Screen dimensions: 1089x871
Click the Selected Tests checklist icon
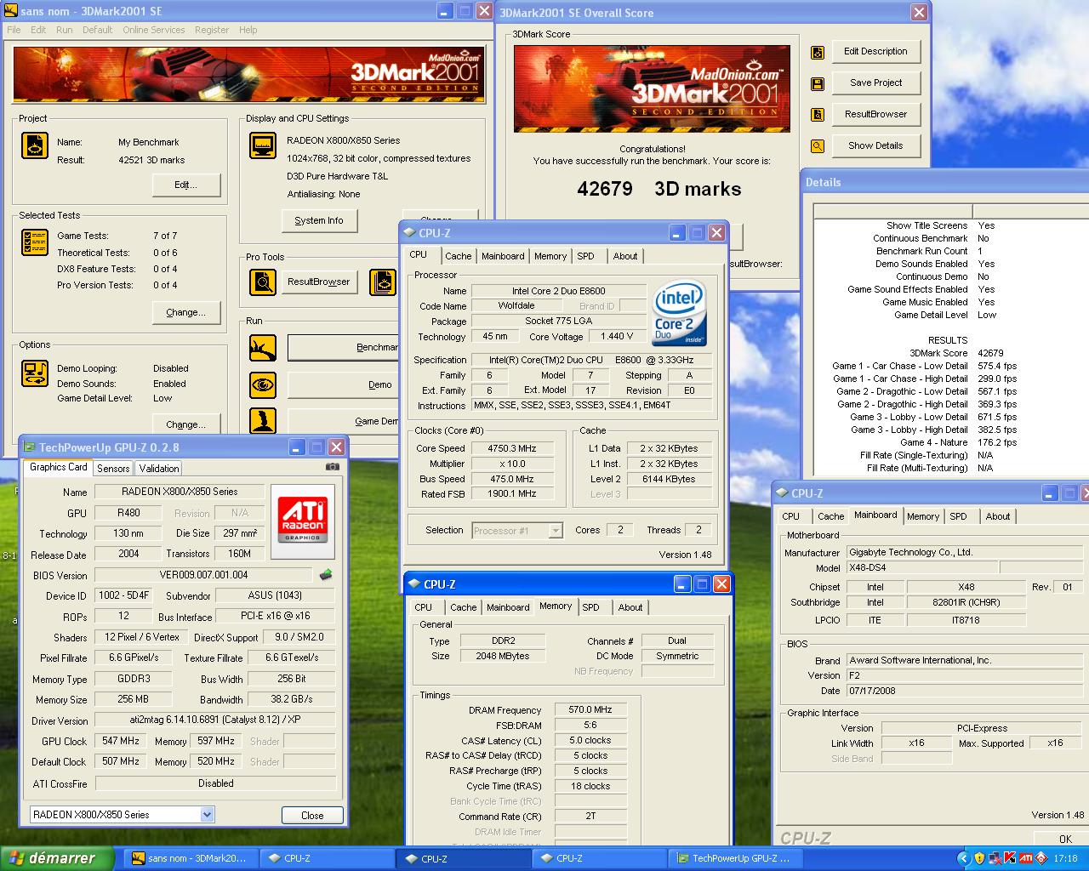point(35,242)
